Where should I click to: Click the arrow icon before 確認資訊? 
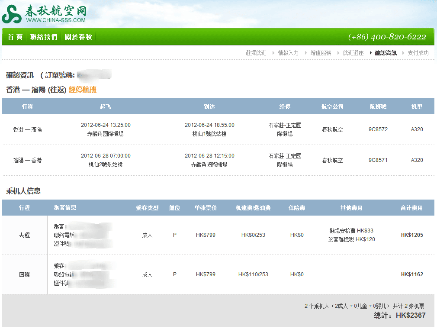click(x=370, y=53)
